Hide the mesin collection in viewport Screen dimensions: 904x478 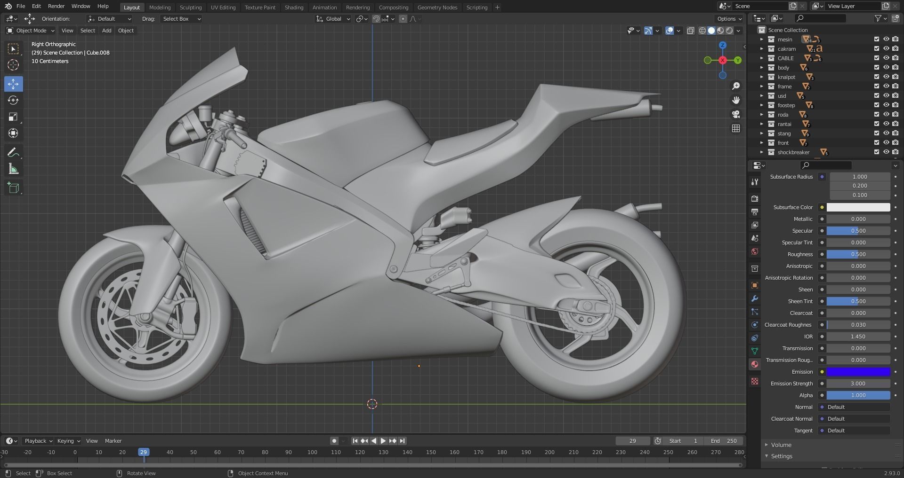[886, 39]
